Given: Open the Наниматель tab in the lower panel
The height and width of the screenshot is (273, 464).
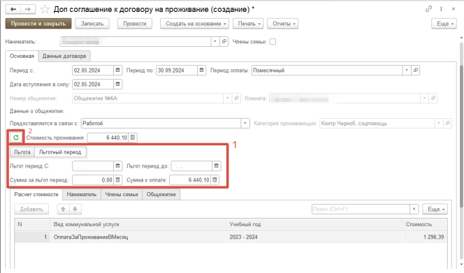Looking at the screenshot, I should tap(82, 194).
